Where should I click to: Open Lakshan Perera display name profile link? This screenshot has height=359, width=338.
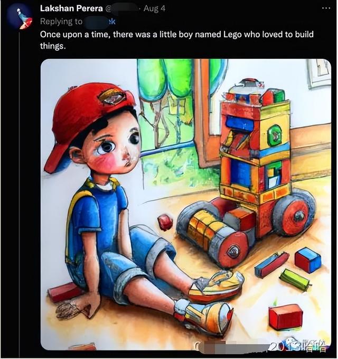pyautogui.click(x=71, y=8)
